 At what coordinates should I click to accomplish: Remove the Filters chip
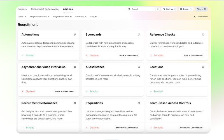click(x=205, y=9)
